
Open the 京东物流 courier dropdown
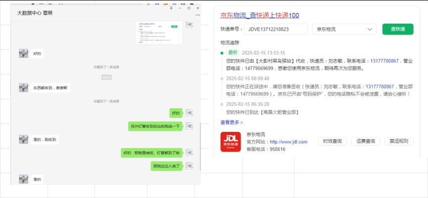pyautogui.click(x=344, y=29)
